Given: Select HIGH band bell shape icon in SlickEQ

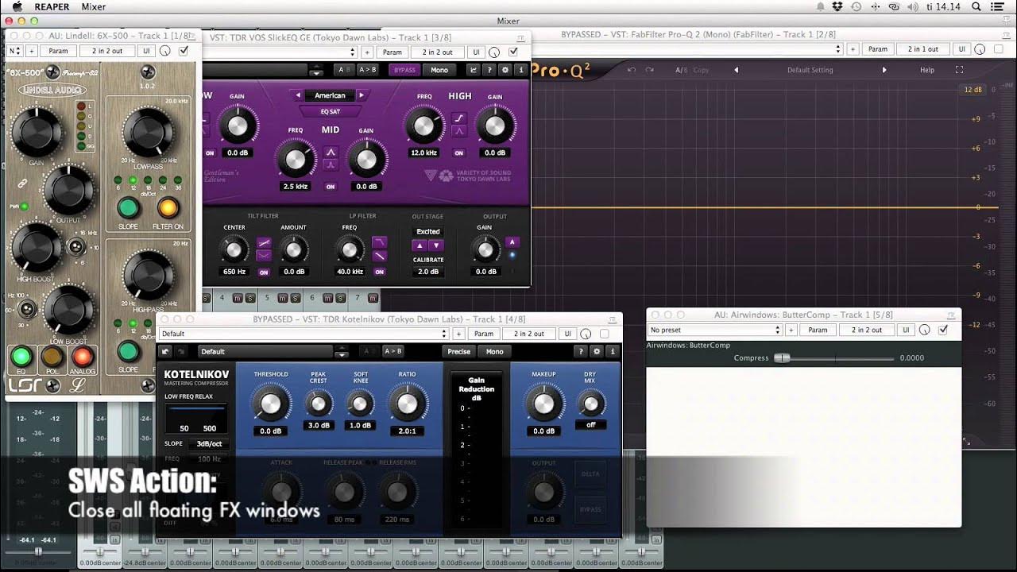Looking at the screenshot, I should [x=458, y=132].
